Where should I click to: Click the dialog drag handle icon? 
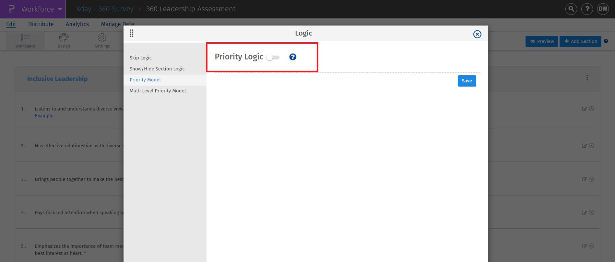point(131,33)
